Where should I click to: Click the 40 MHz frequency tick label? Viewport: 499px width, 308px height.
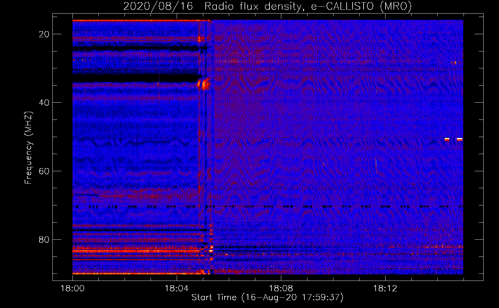44,103
